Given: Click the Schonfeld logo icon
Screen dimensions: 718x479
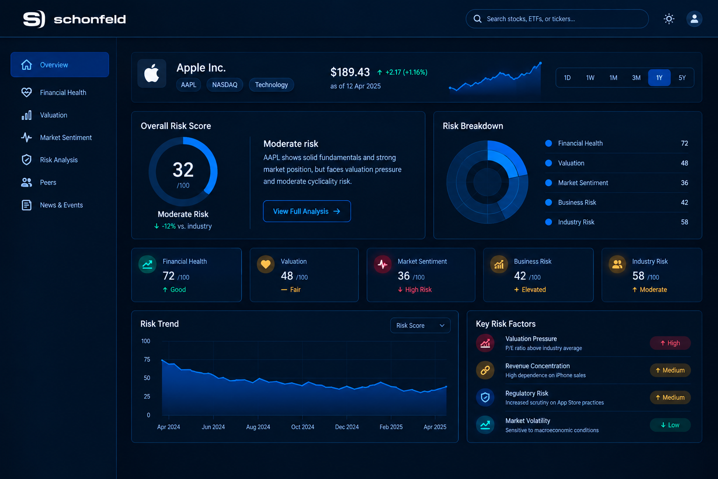Looking at the screenshot, I should pos(34,19).
